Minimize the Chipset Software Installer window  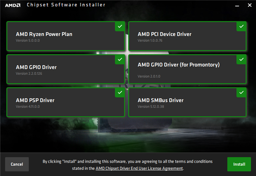[x=237, y=6]
